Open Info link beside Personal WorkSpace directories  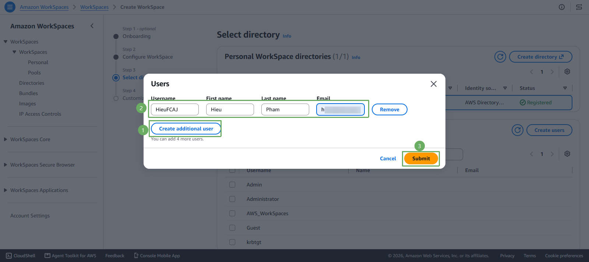(x=356, y=57)
